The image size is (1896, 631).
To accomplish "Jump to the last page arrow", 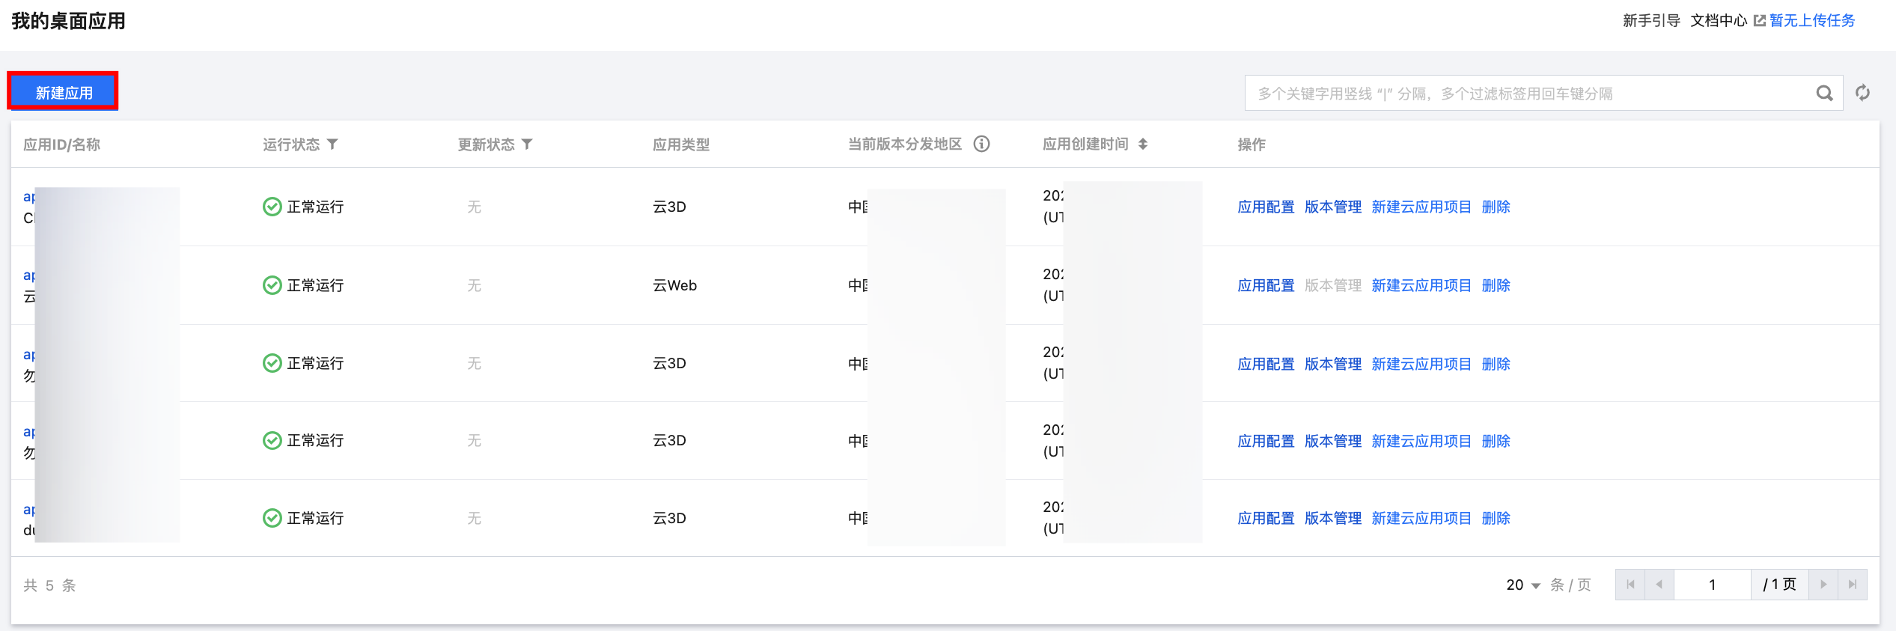I will pos(1853,585).
